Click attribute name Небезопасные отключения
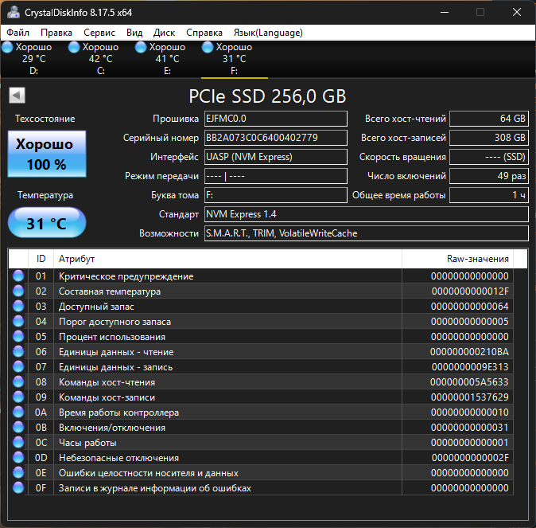This screenshot has height=528, width=536. click(118, 458)
